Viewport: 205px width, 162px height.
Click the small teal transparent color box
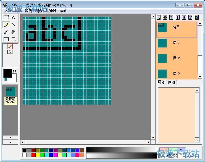[6, 79]
